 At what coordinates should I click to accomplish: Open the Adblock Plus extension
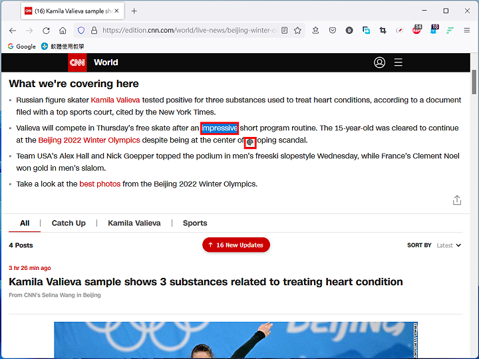click(417, 29)
